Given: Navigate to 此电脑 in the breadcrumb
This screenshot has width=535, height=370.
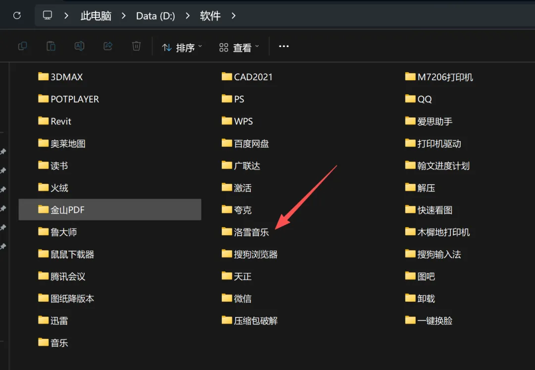Looking at the screenshot, I should [x=96, y=16].
